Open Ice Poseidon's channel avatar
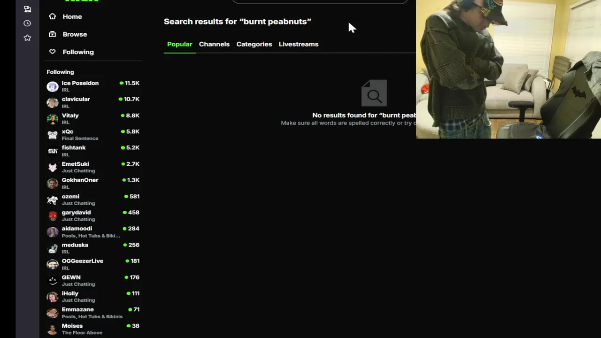 [x=53, y=86]
